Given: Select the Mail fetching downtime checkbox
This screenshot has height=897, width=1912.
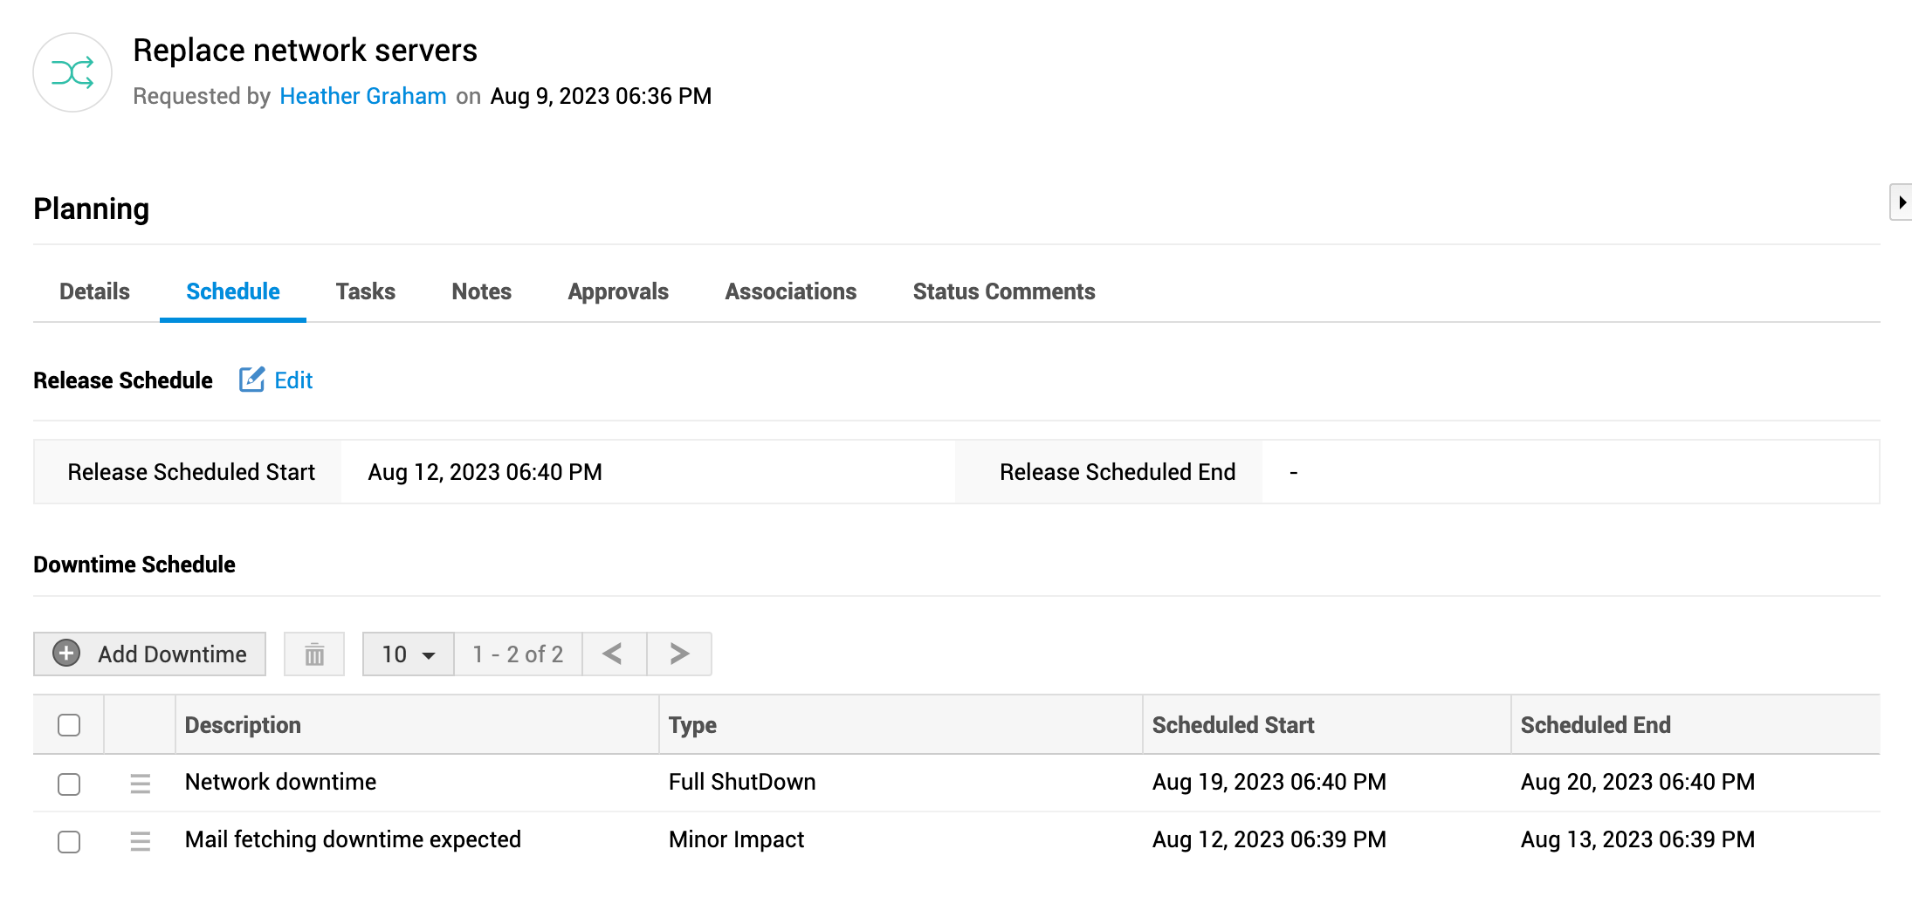Looking at the screenshot, I should (x=69, y=841).
